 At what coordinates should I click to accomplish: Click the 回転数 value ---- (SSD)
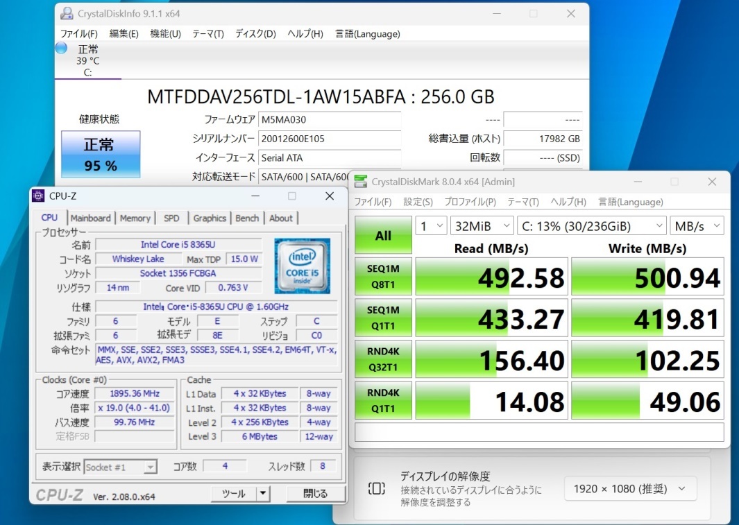(x=543, y=157)
